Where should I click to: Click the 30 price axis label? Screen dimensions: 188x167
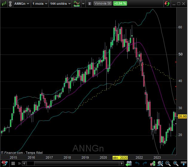pos(181,108)
